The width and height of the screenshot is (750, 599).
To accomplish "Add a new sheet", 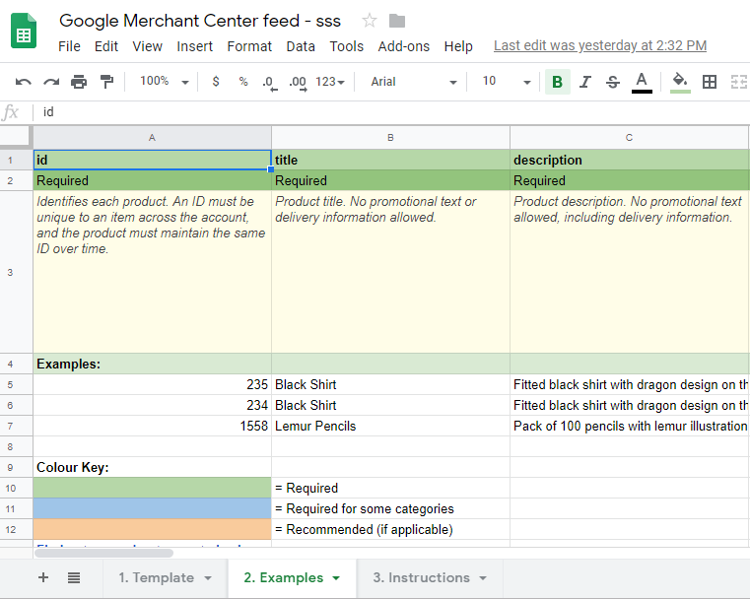I will pos(43,577).
